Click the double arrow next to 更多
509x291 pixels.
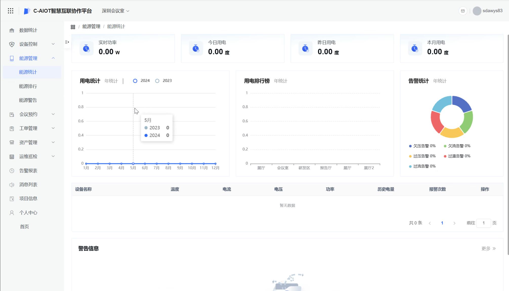(x=494, y=249)
